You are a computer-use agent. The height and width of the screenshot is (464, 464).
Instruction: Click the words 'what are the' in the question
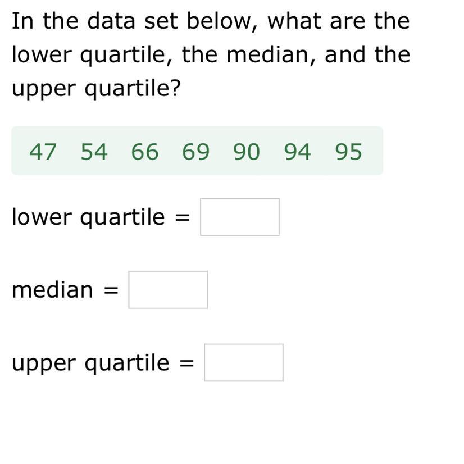coord(339,21)
